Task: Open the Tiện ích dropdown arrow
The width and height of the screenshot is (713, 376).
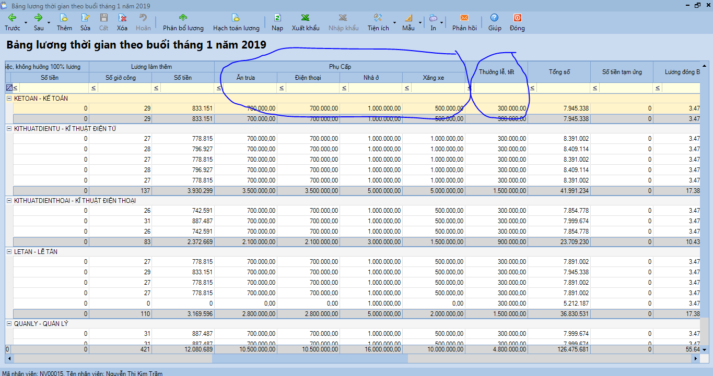Action: 394,23
